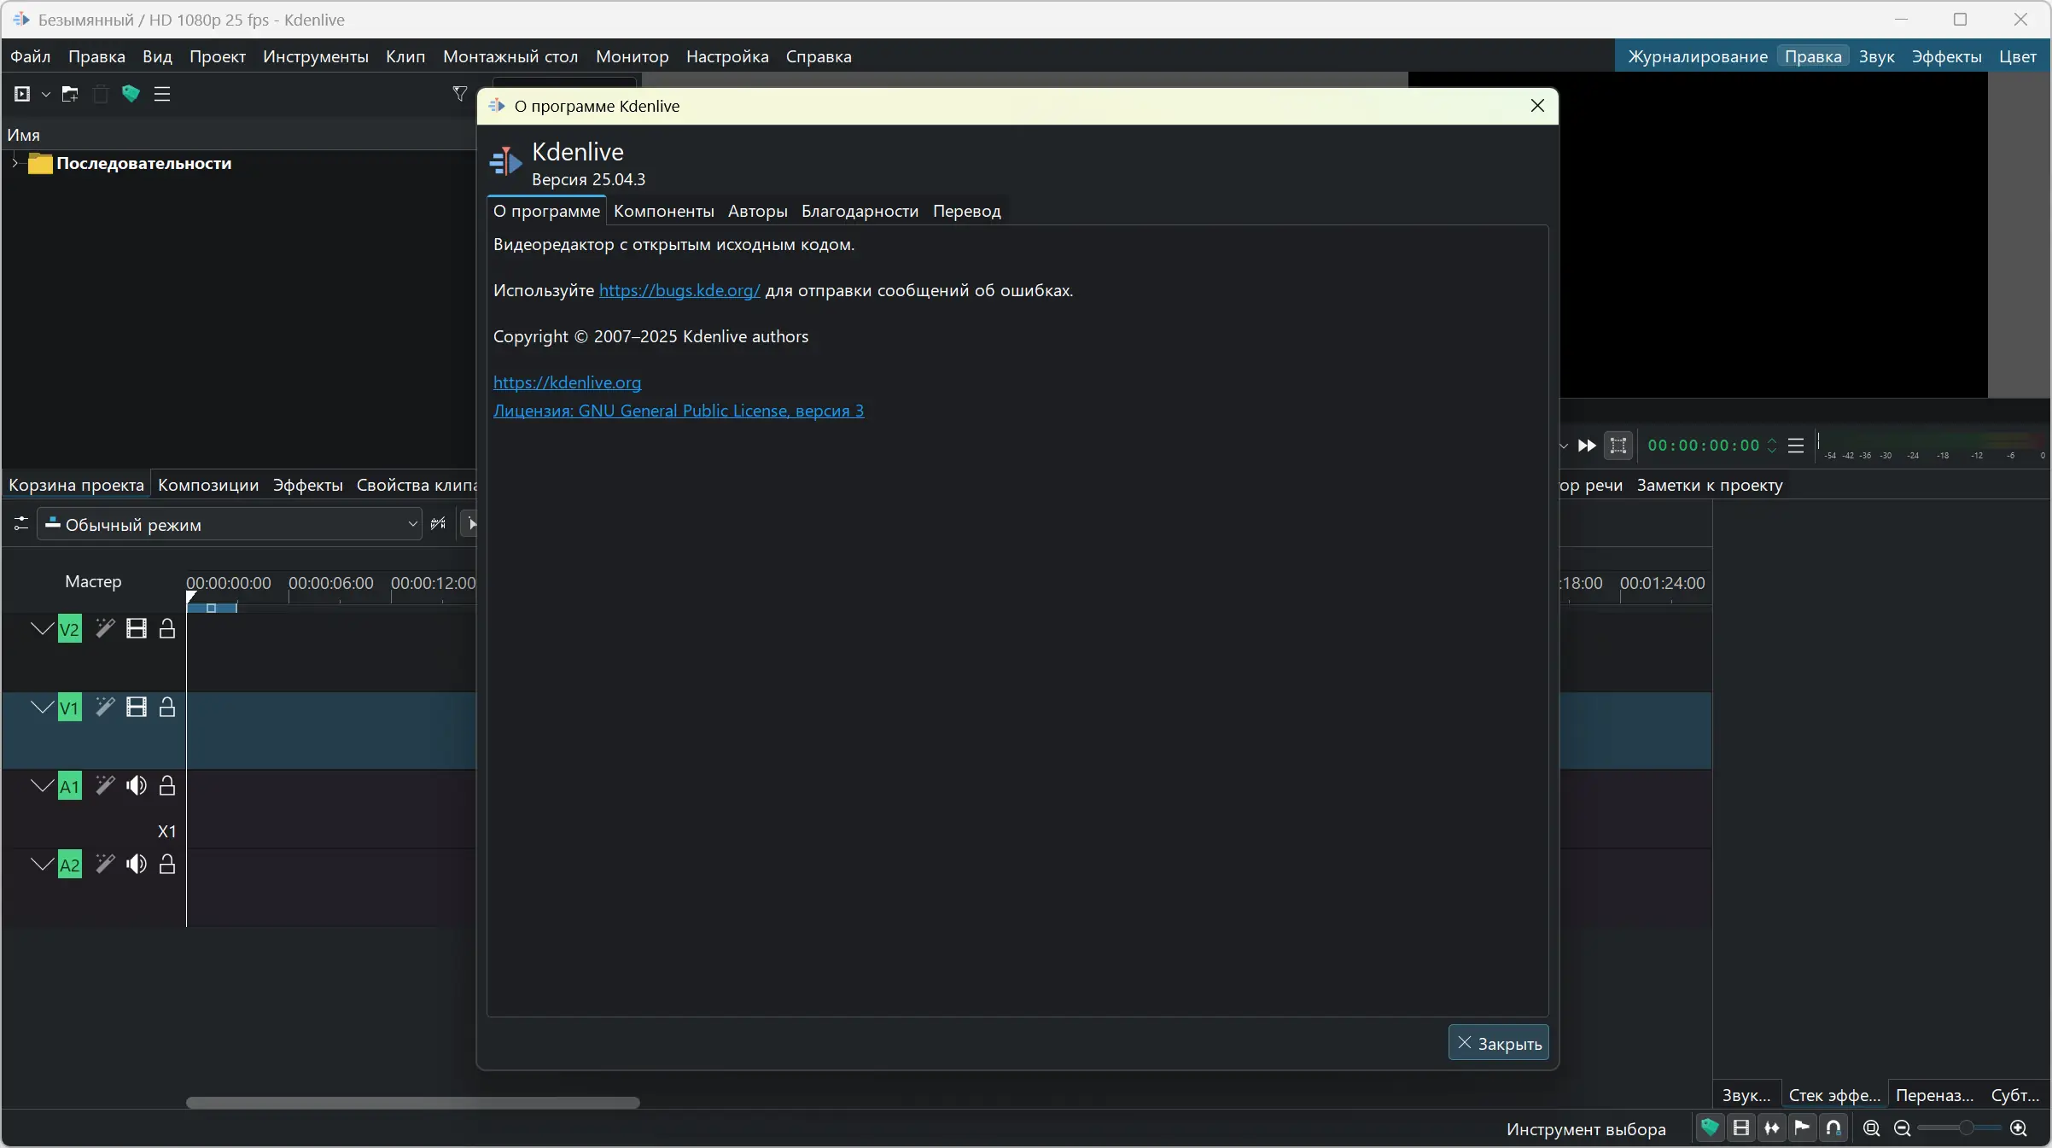Collapse track A2 with chevron

(42, 865)
